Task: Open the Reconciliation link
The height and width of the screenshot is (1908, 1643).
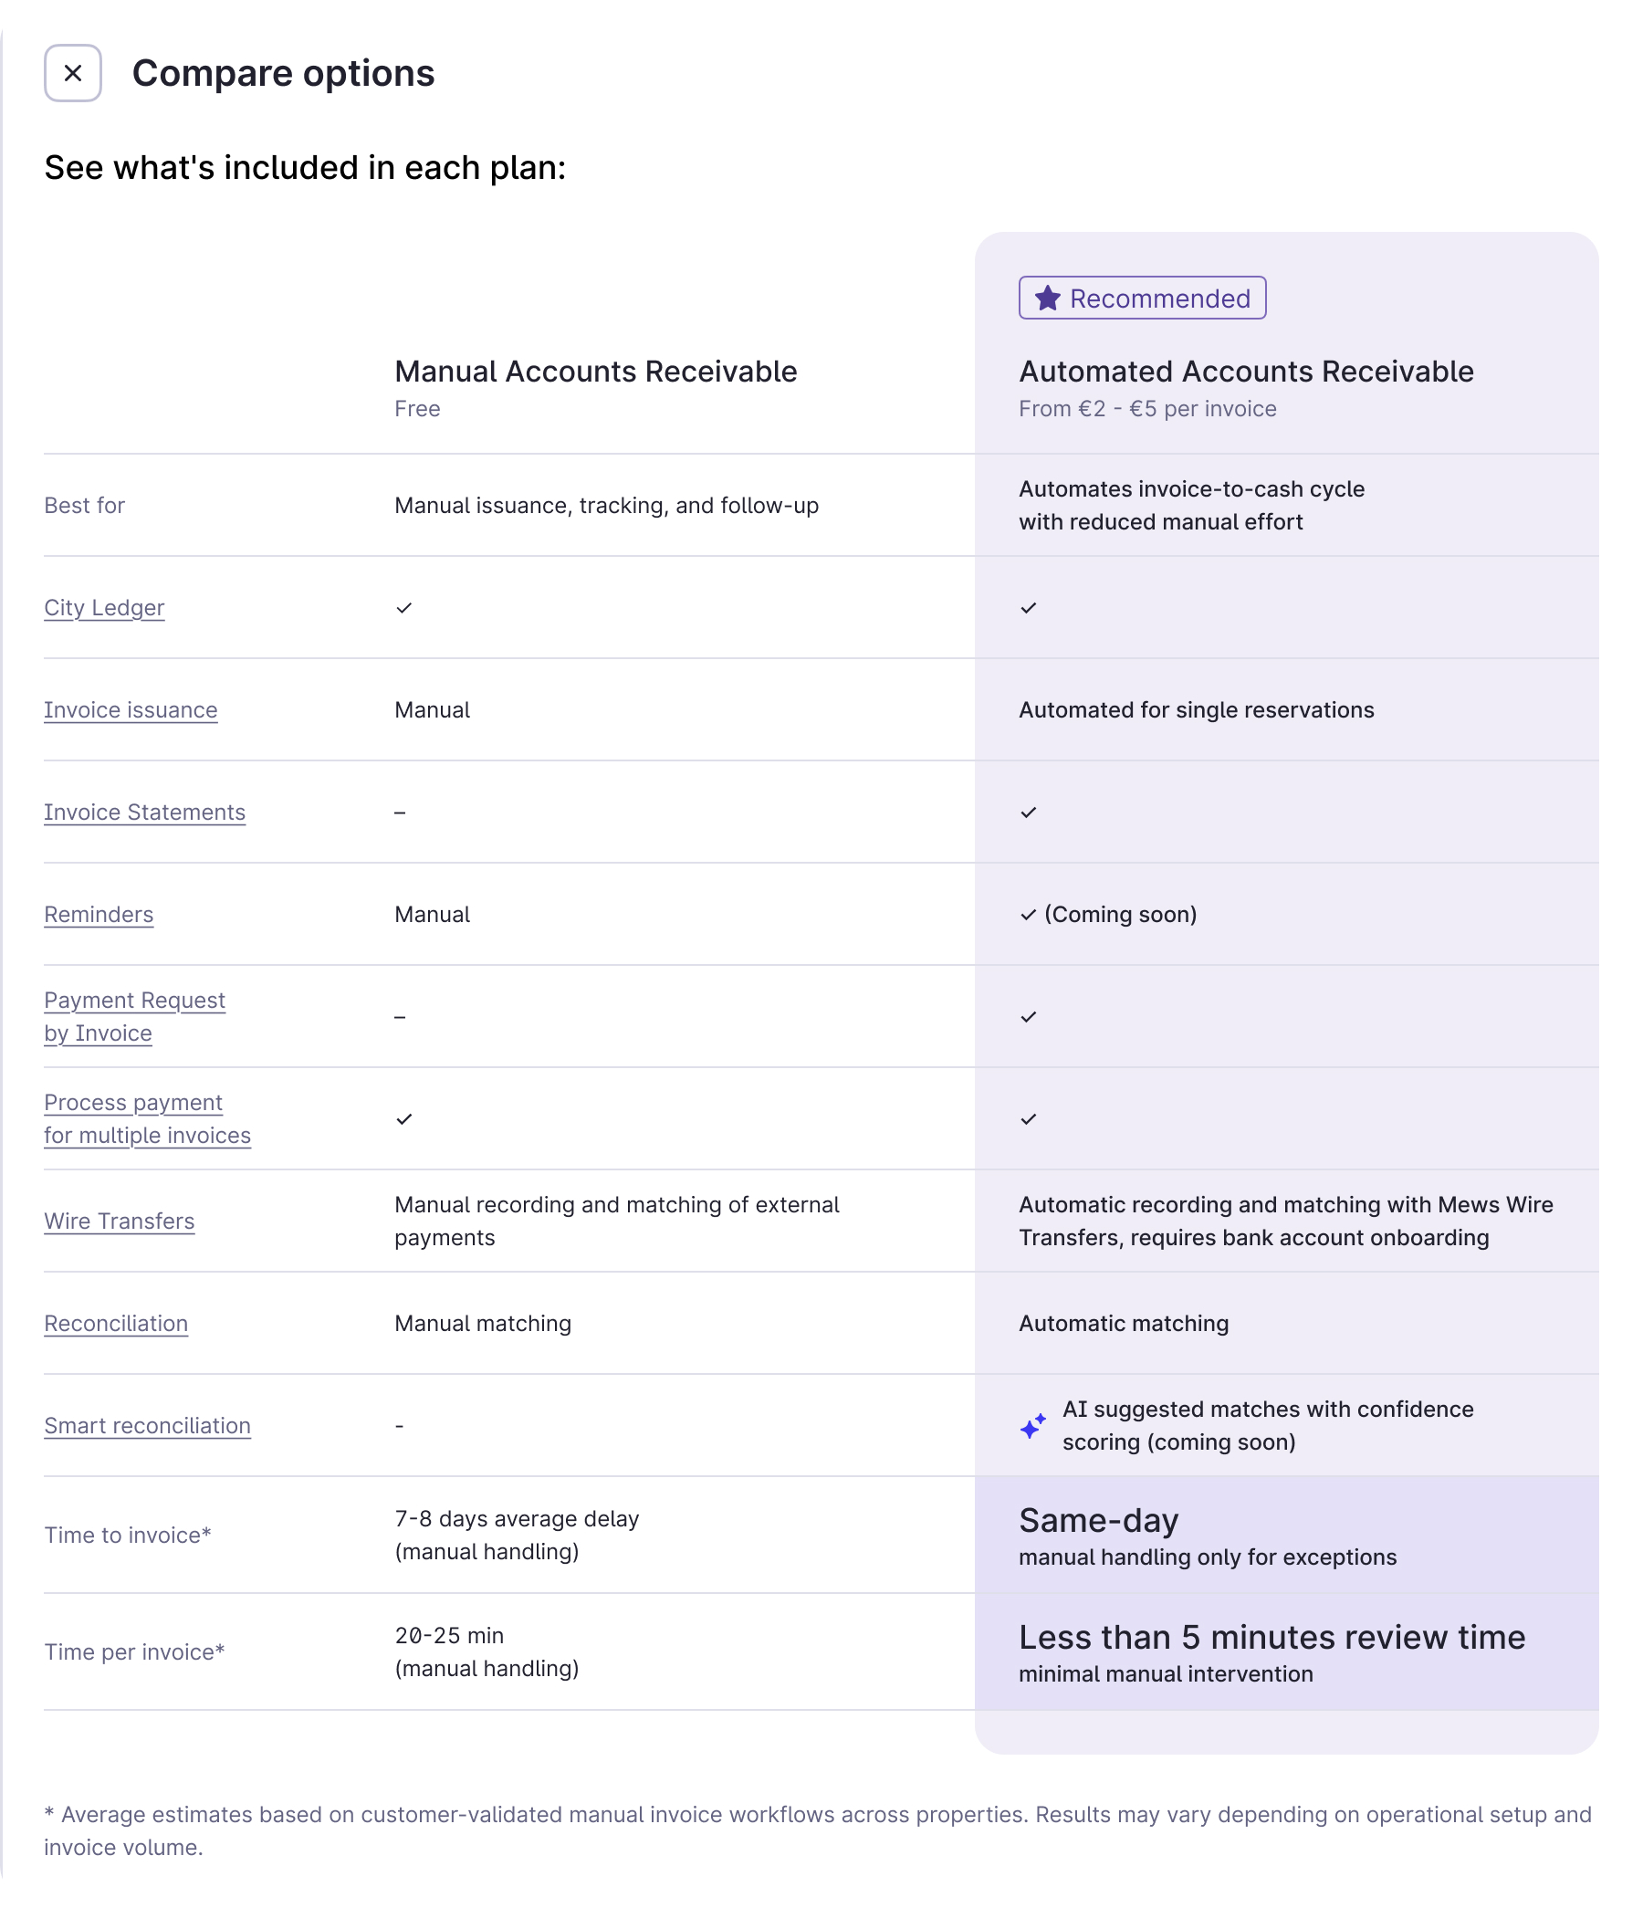Action: pyautogui.click(x=116, y=1323)
